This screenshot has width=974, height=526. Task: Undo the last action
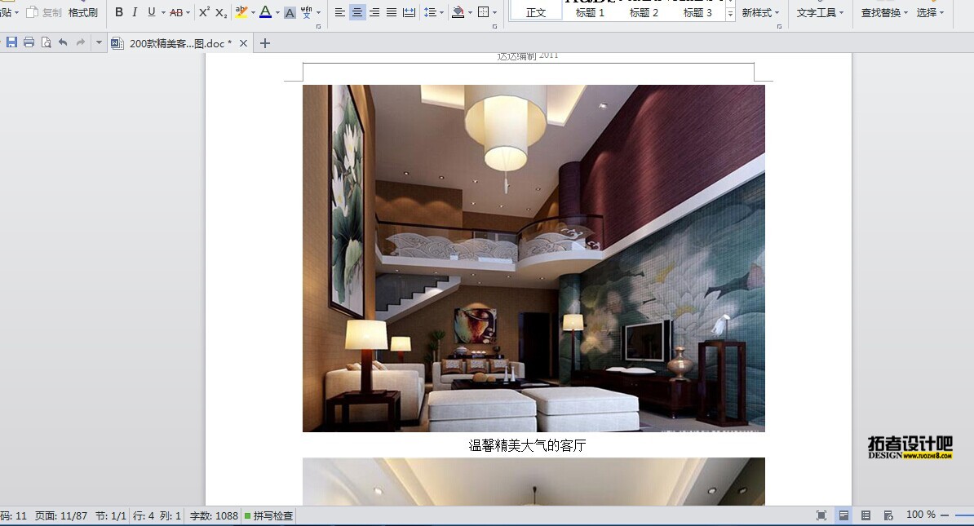coord(63,43)
